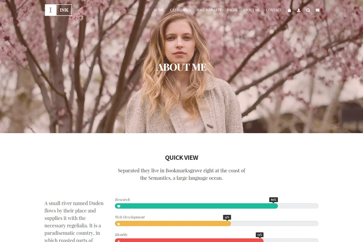363x242 pixels.
Task: Click the bolt icon on Identity bar
Action: (x=119, y=241)
